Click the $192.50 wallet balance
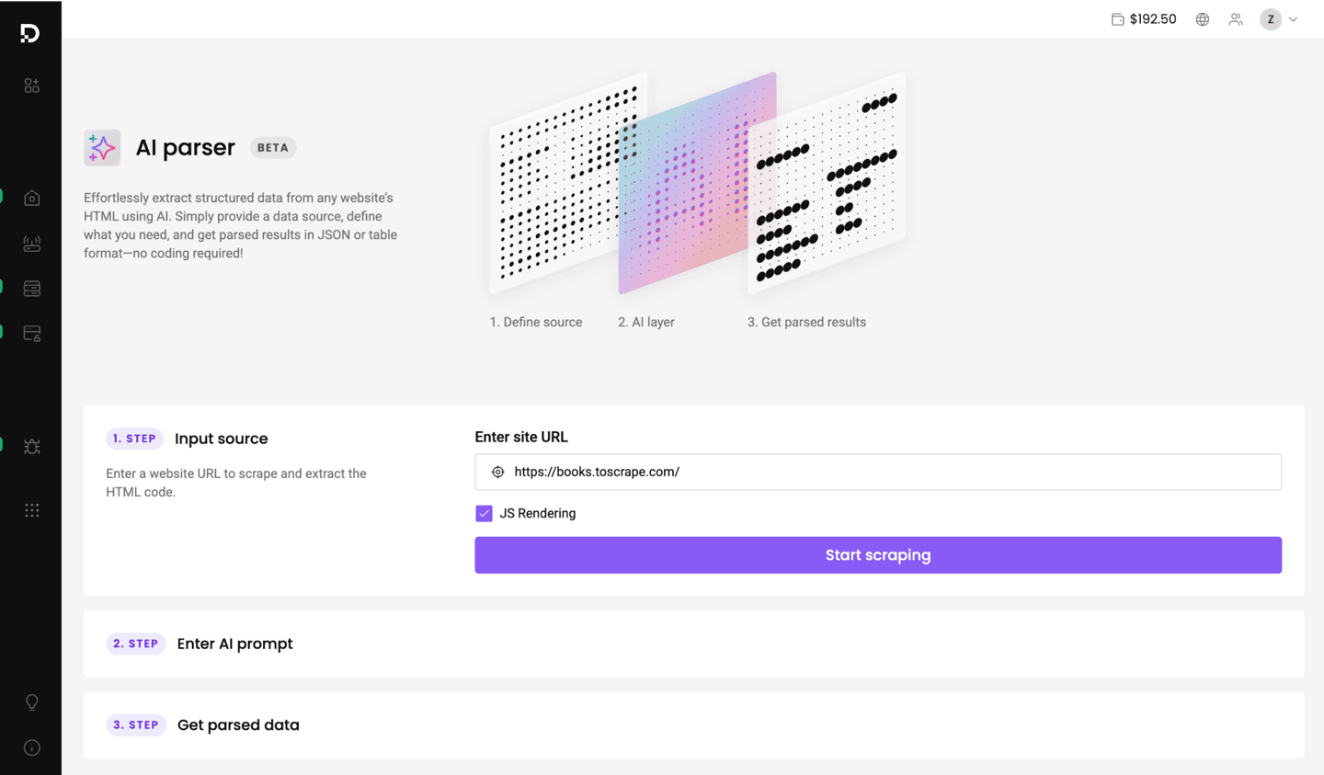The image size is (1324, 775). click(x=1144, y=19)
